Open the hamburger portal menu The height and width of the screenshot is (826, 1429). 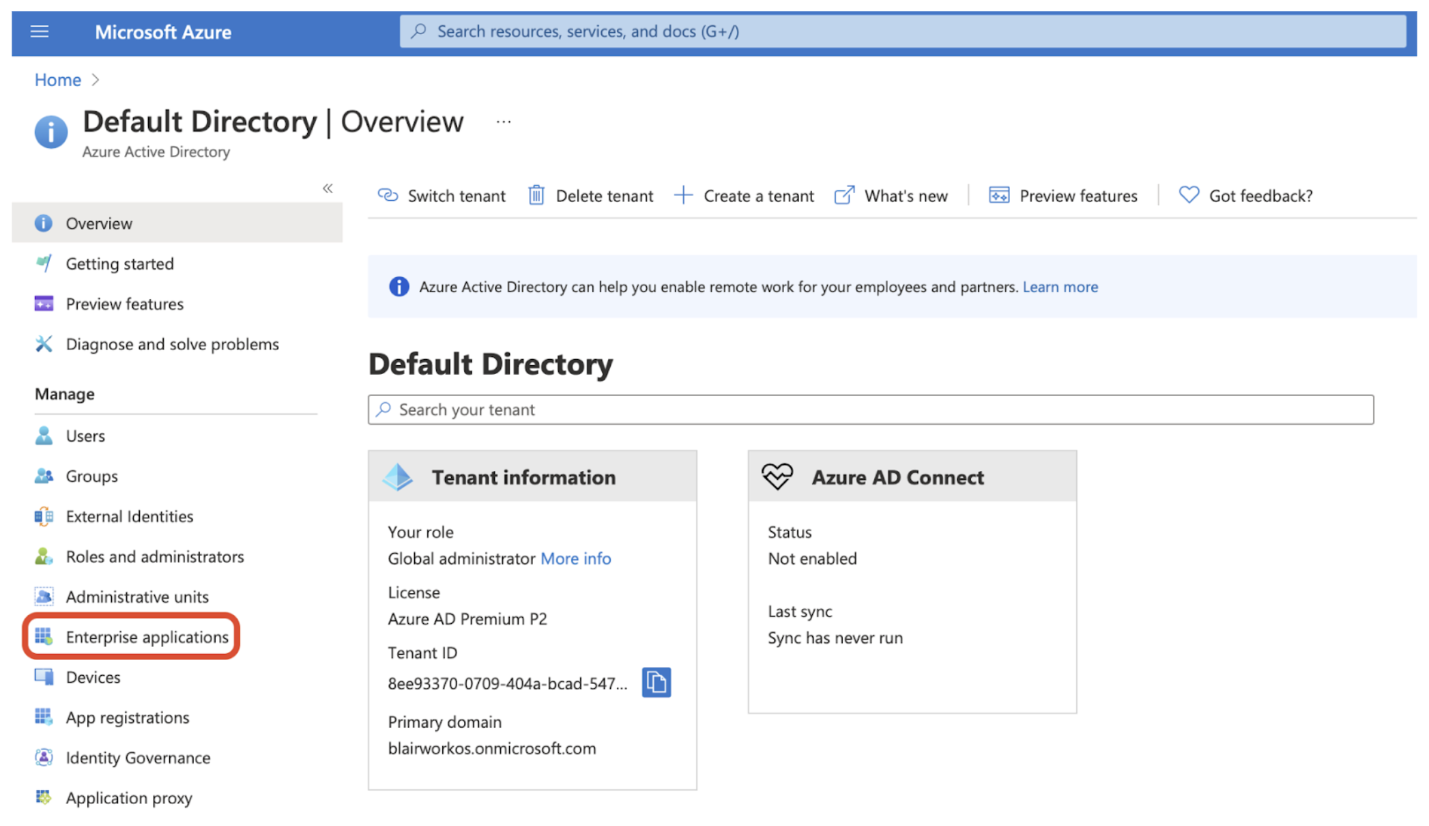click(40, 31)
